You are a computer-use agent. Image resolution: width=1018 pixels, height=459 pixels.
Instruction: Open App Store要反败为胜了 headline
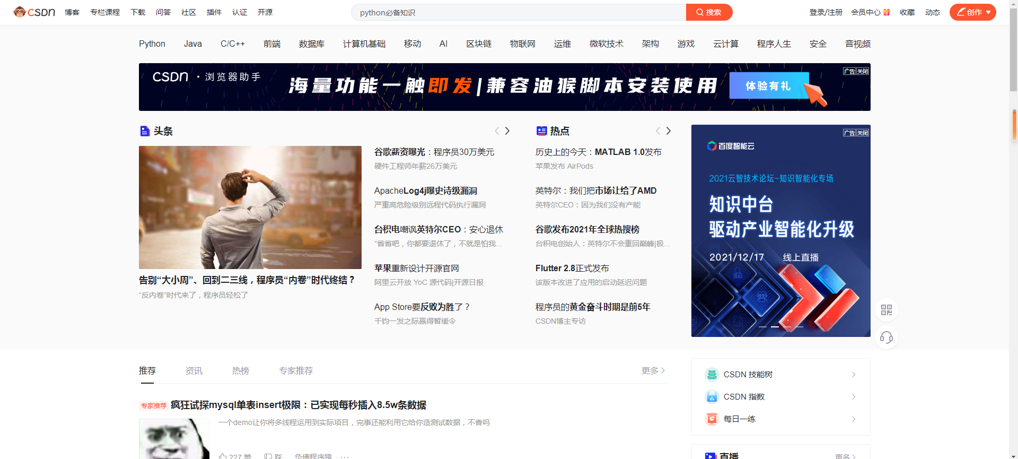click(422, 307)
